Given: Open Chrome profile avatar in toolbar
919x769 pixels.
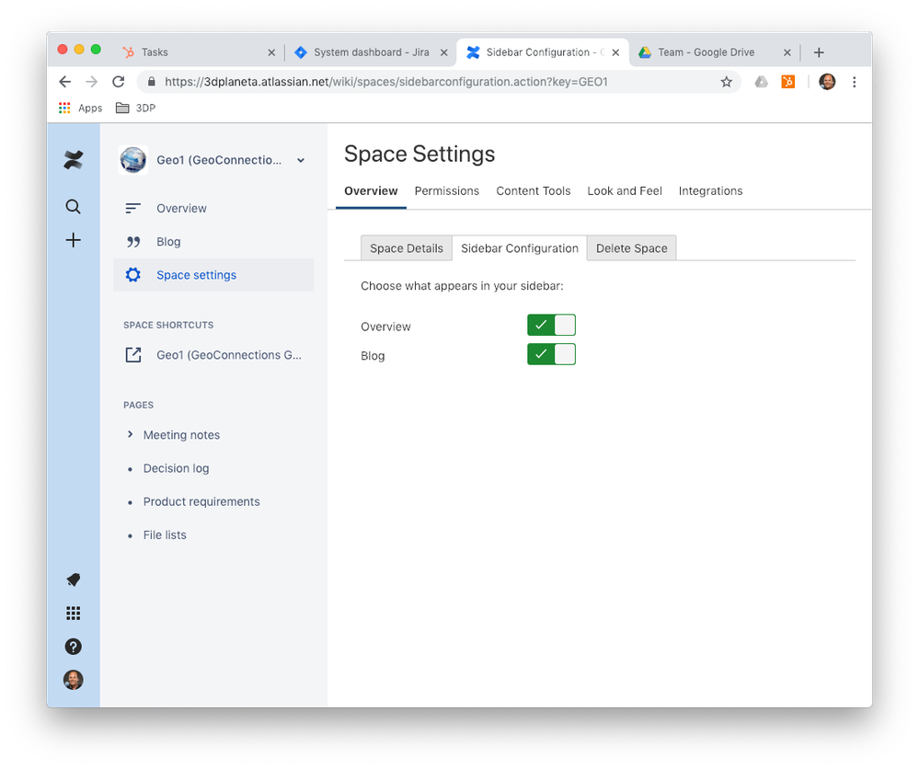Looking at the screenshot, I should click(x=827, y=82).
